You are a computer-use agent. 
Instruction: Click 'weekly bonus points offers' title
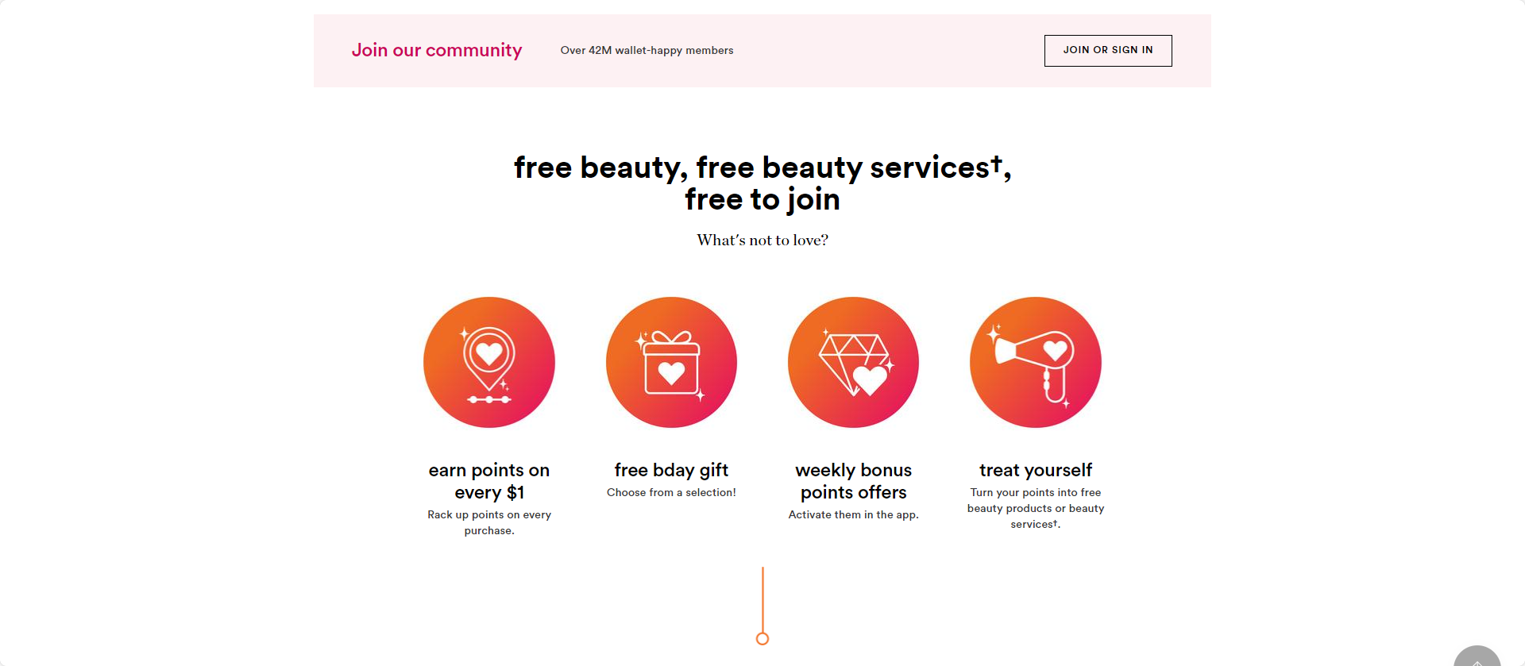[x=853, y=481]
